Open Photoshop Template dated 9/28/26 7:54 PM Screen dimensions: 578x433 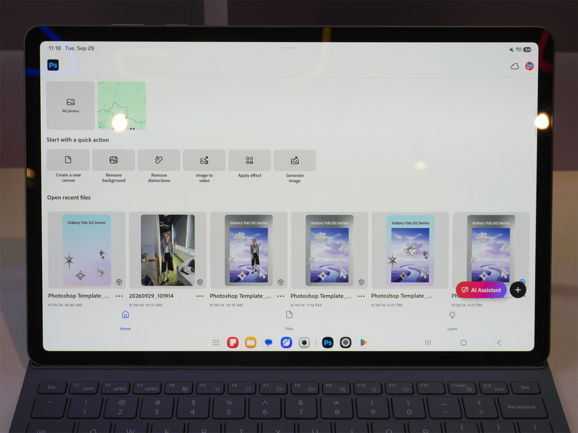pos(329,250)
